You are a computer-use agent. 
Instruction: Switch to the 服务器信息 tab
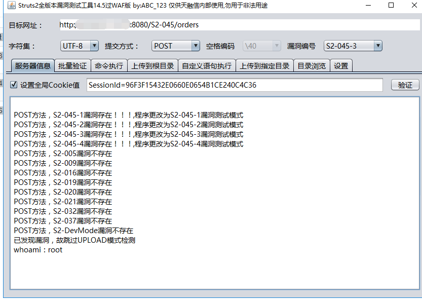pos(32,66)
